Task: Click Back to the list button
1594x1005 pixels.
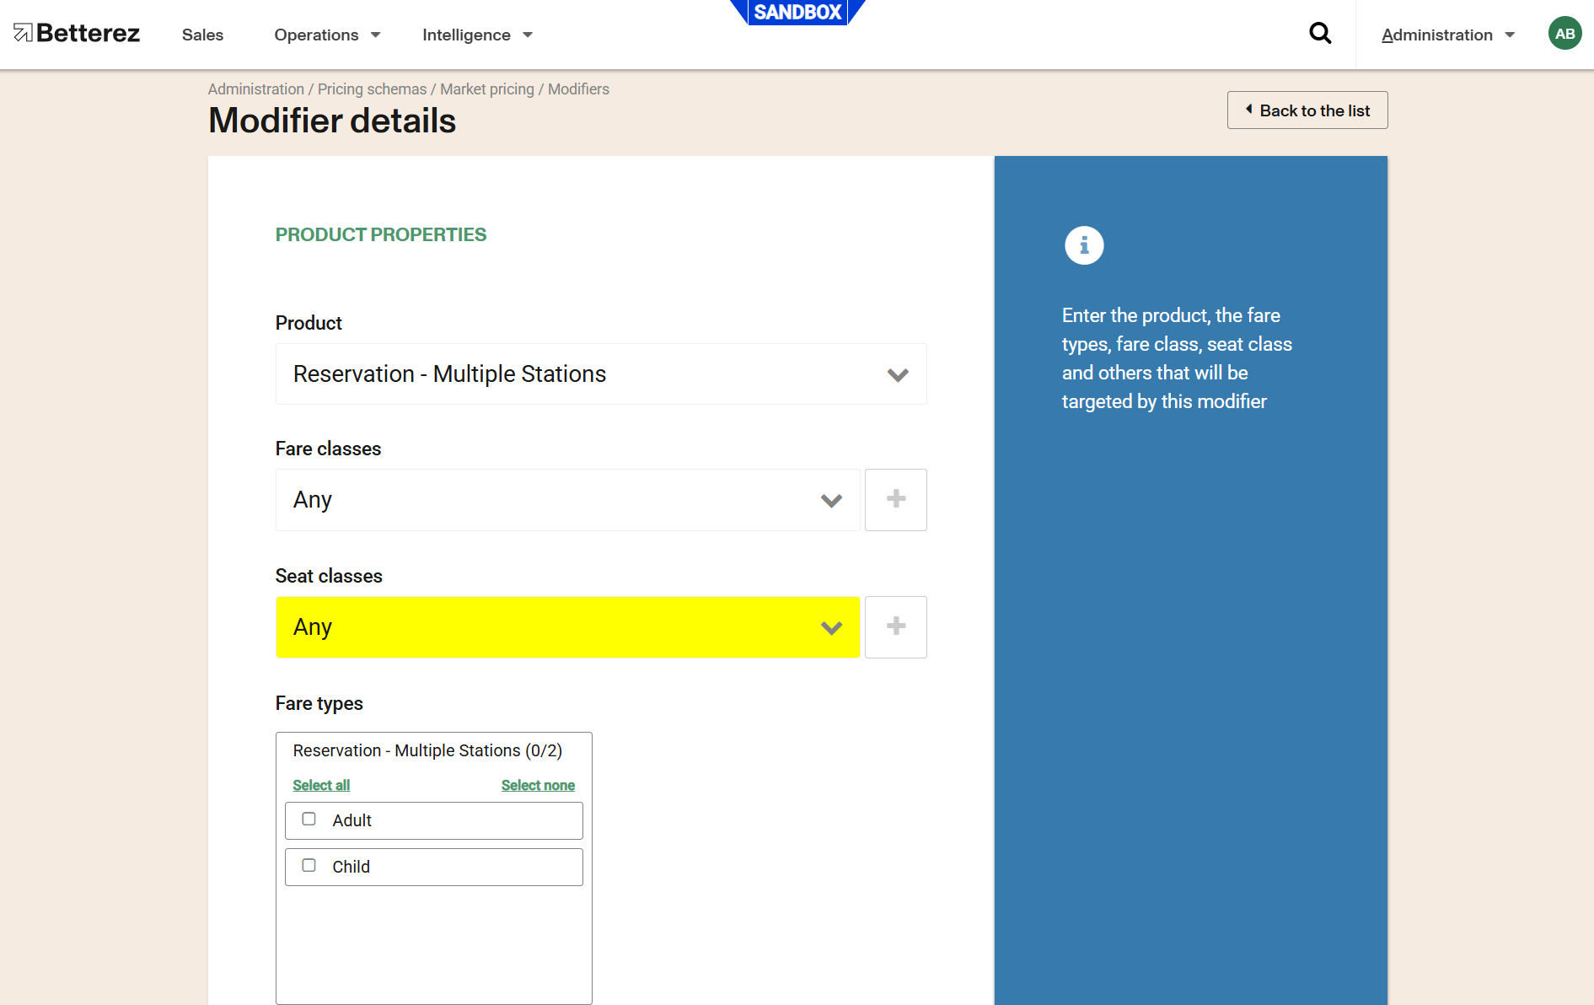Action: [1307, 110]
